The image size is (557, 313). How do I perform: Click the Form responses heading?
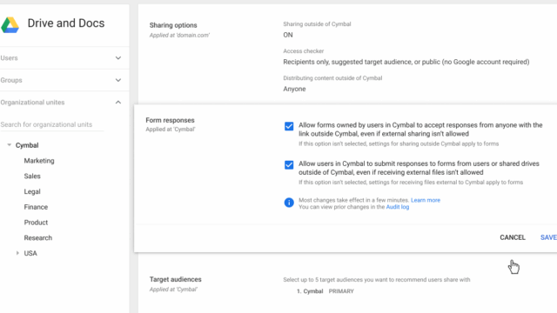point(170,120)
